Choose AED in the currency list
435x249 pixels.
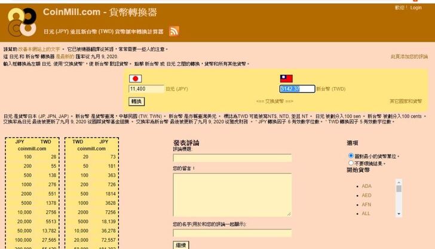click(366, 195)
